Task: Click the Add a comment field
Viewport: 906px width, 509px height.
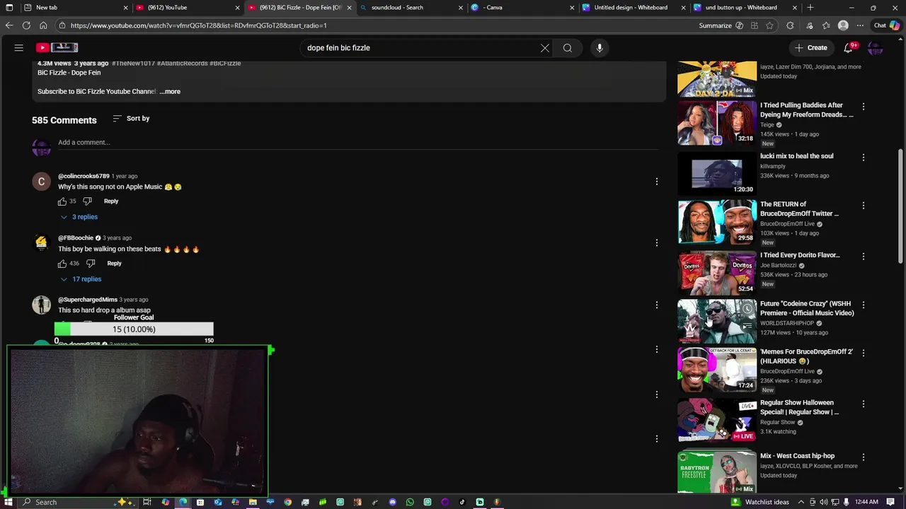Action: (358, 143)
